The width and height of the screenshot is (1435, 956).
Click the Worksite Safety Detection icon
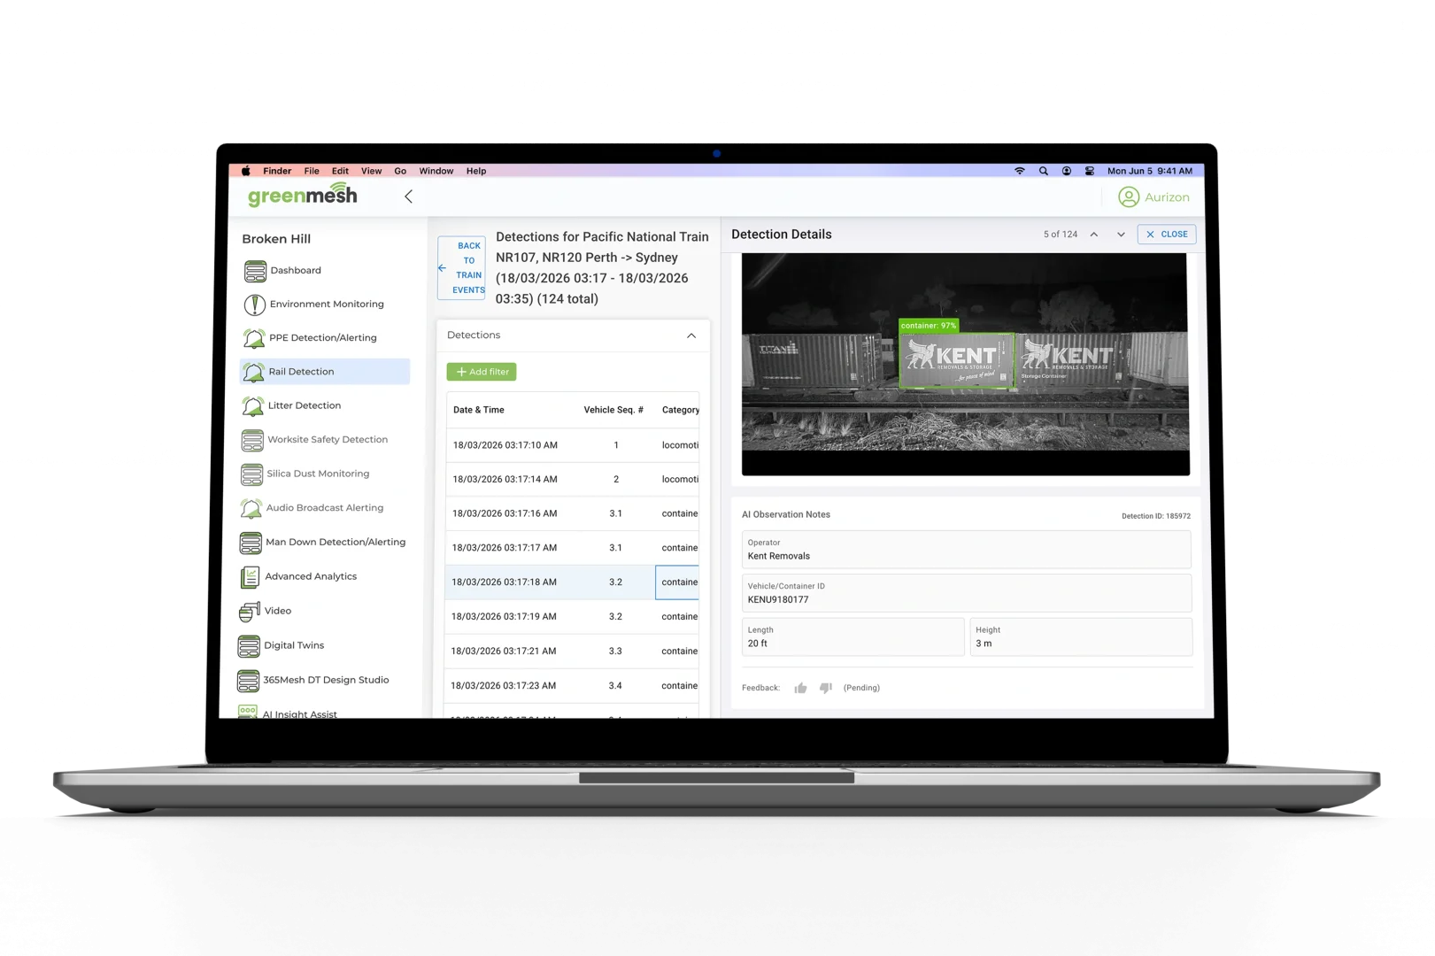click(x=252, y=440)
